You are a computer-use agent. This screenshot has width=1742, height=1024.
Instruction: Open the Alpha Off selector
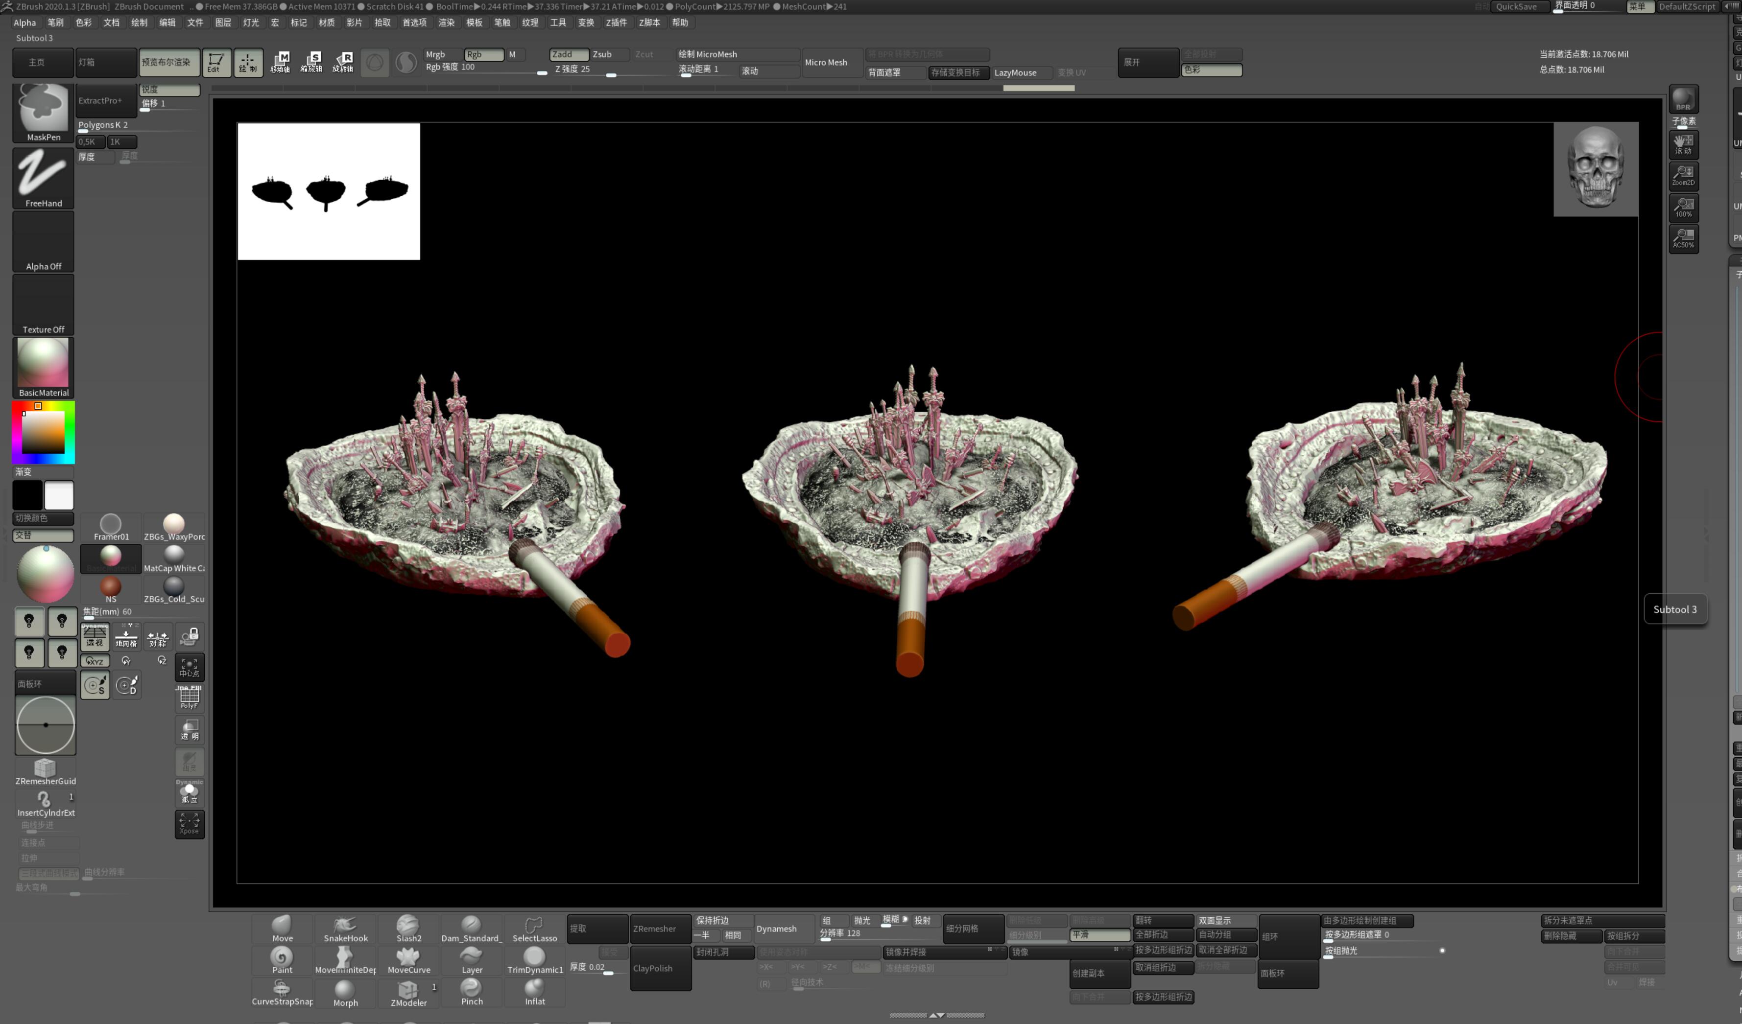(x=44, y=241)
